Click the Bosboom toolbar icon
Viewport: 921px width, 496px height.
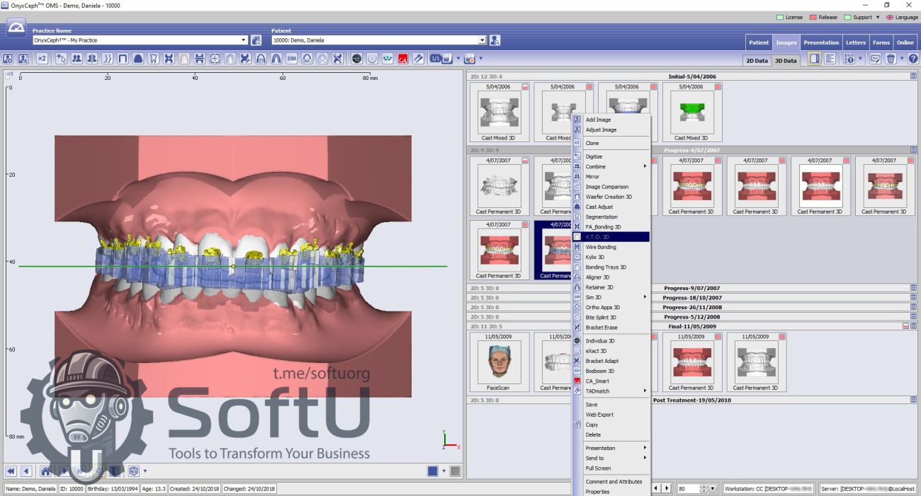click(x=388, y=59)
